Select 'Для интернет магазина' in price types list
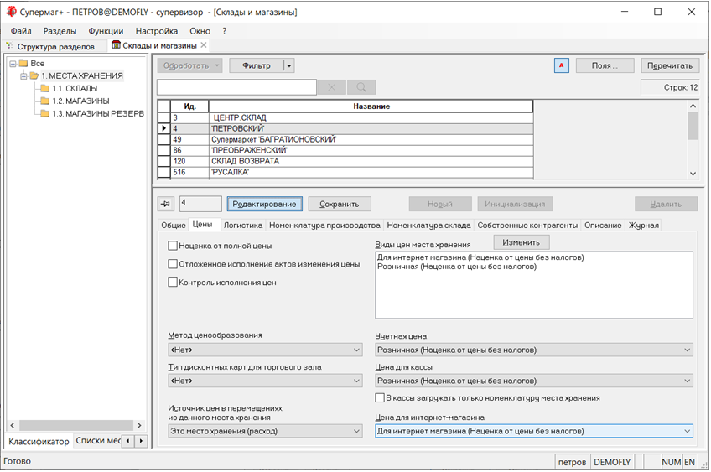711x472 pixels. tap(480, 257)
